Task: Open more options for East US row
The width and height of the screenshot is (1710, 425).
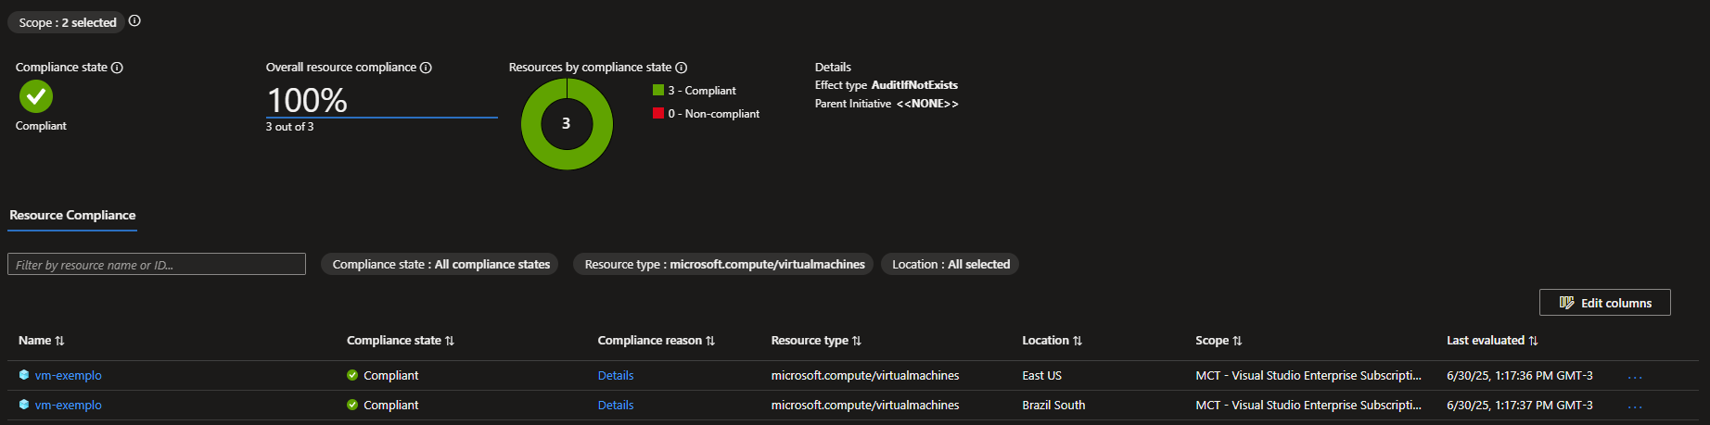Action: click(x=1635, y=376)
